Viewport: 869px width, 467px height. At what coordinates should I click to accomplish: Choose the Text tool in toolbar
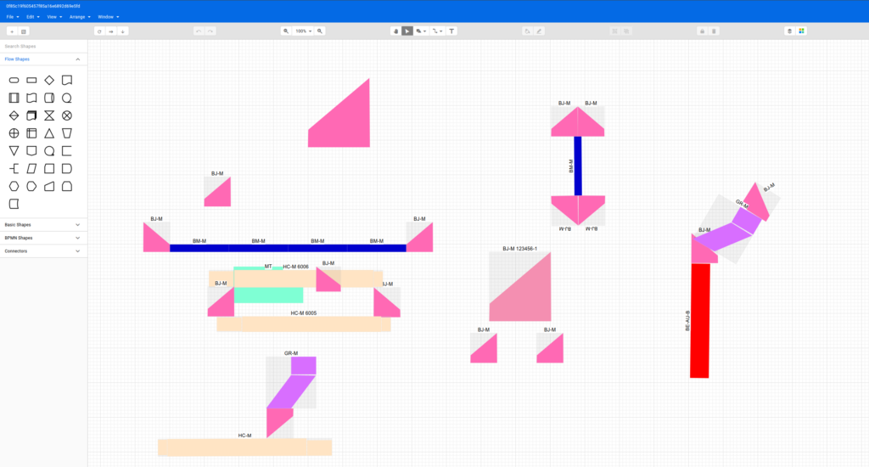[451, 31]
